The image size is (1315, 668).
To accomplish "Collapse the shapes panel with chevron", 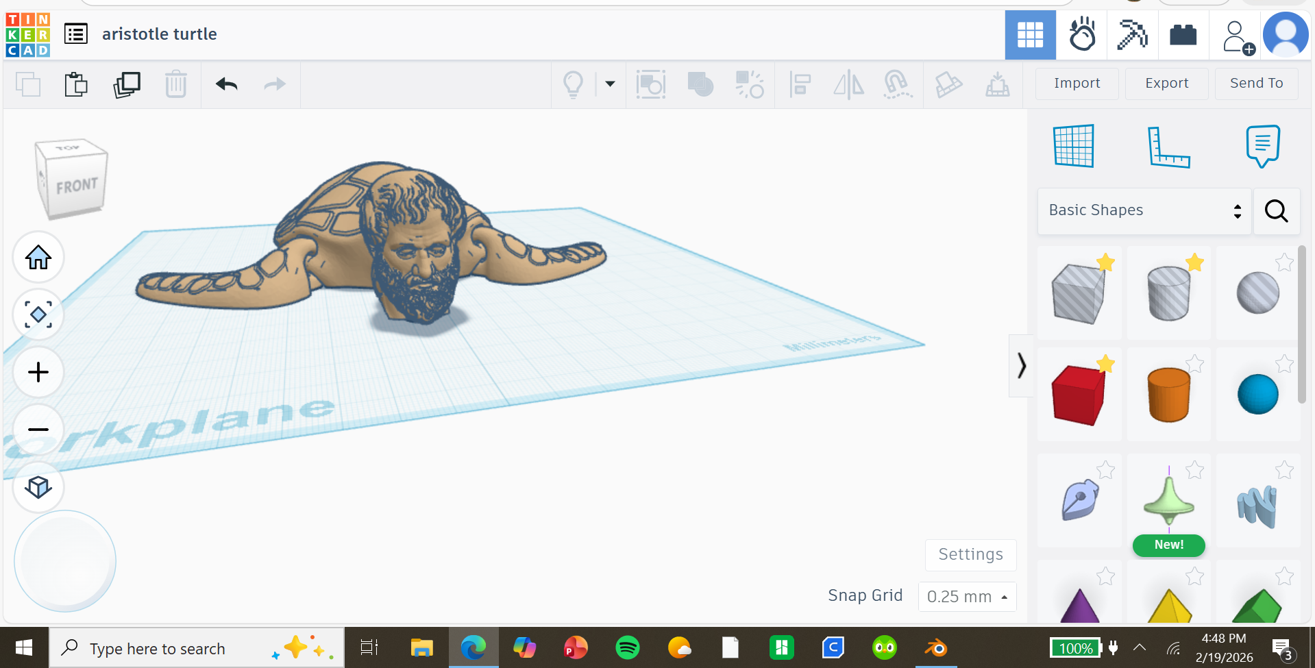I will click(1021, 366).
